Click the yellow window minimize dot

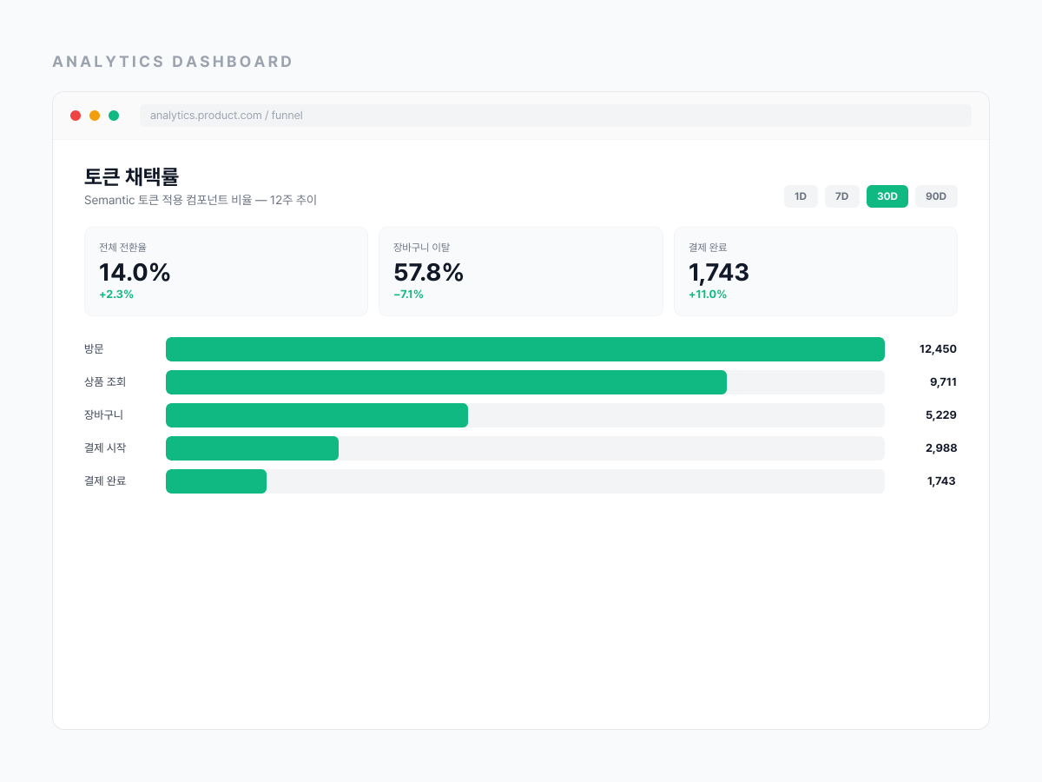coord(95,116)
